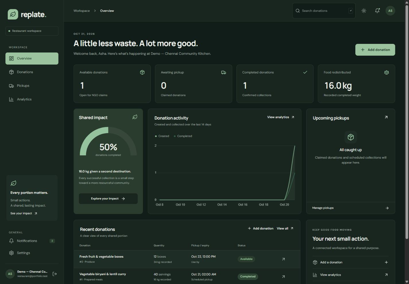Click the truck icon on Awaiting pickup card
Image resolution: width=409 pixels, height=284 pixels.
(224, 72)
